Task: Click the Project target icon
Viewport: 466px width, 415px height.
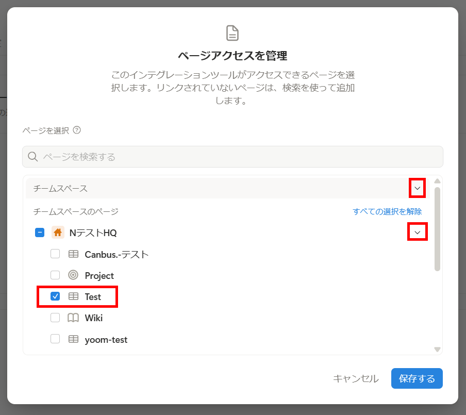Action: [73, 275]
